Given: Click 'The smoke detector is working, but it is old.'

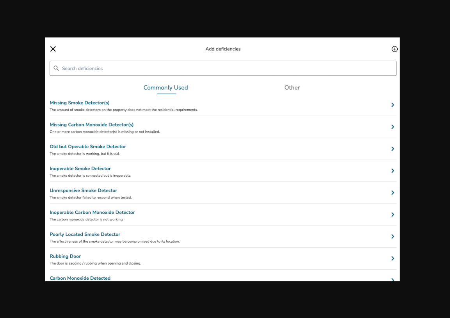Looking at the screenshot, I should click(85, 154).
